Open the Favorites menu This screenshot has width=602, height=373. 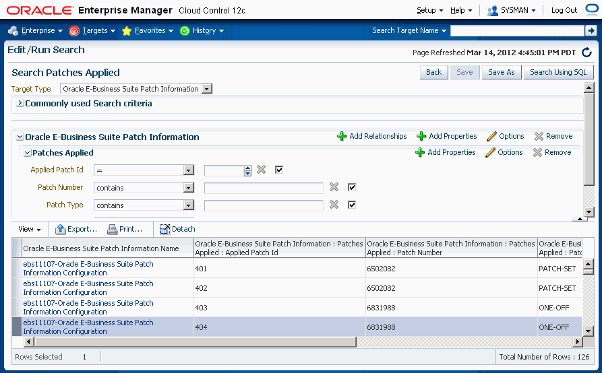[x=148, y=31]
